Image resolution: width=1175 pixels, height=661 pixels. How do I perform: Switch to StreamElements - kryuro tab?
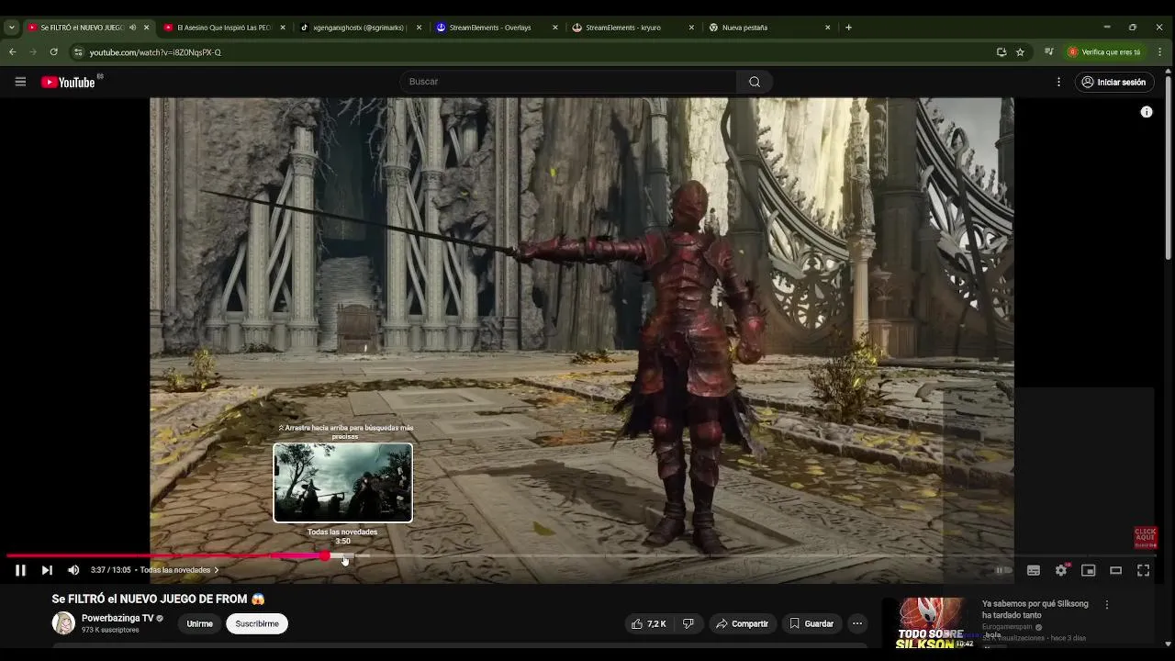632,28
